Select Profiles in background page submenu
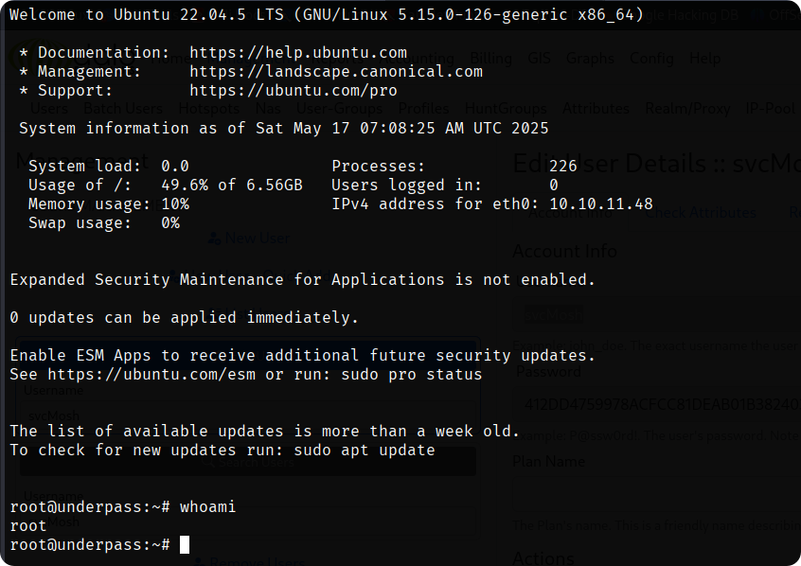 pyautogui.click(x=423, y=108)
